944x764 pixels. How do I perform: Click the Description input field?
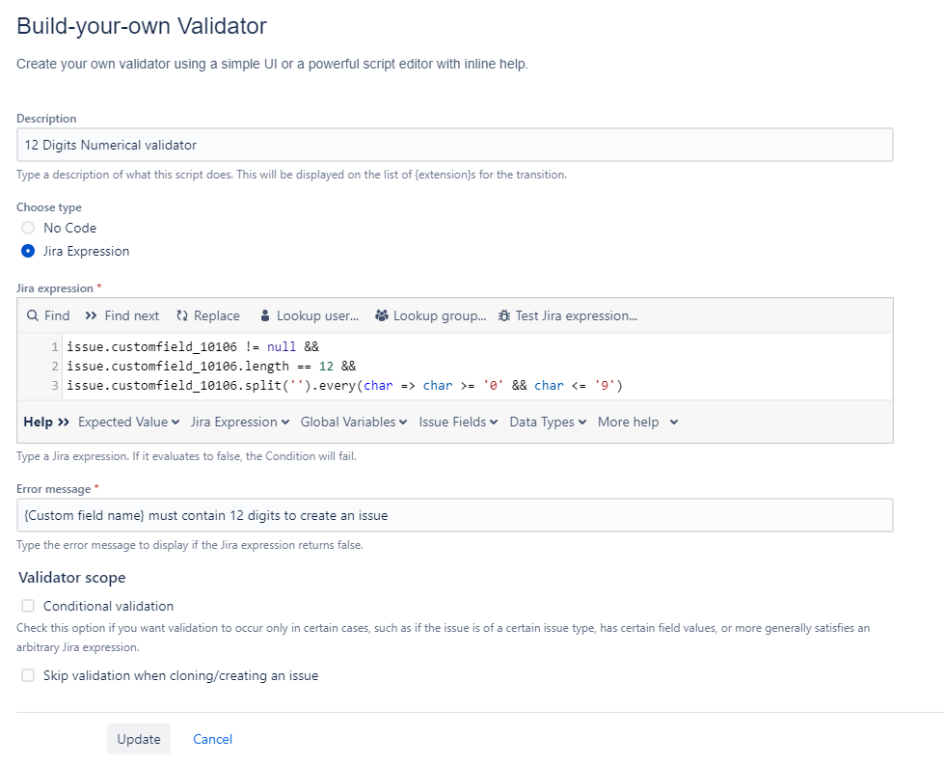click(454, 145)
